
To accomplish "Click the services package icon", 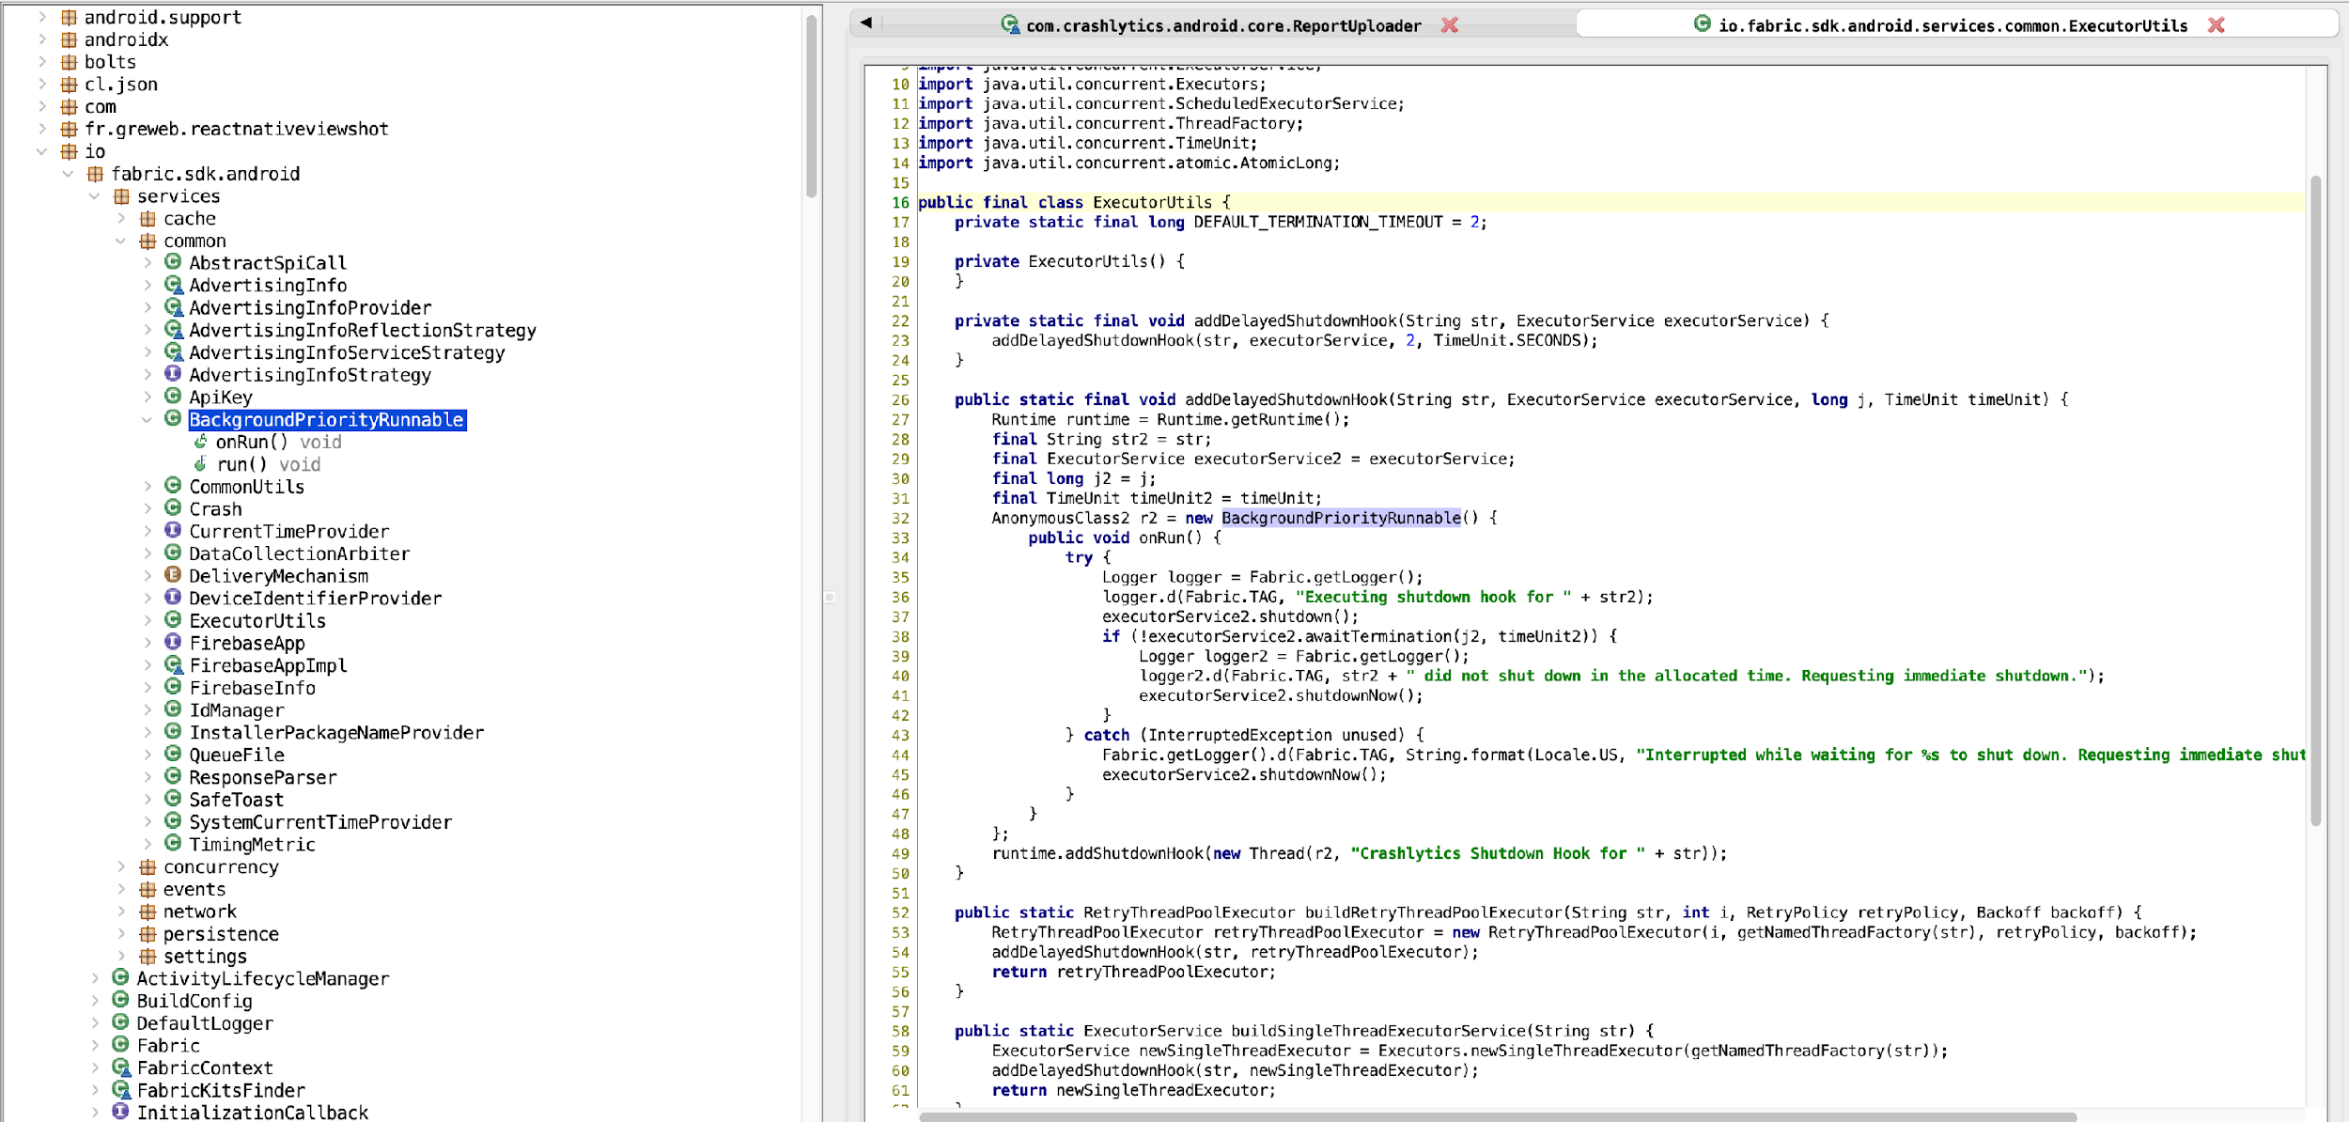I will point(121,196).
